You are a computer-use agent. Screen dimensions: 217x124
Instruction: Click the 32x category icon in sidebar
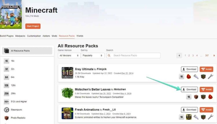[6, 69]
